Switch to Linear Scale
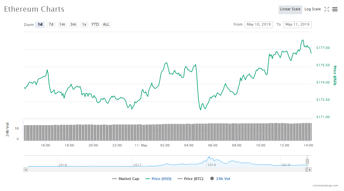 pyautogui.click(x=290, y=9)
